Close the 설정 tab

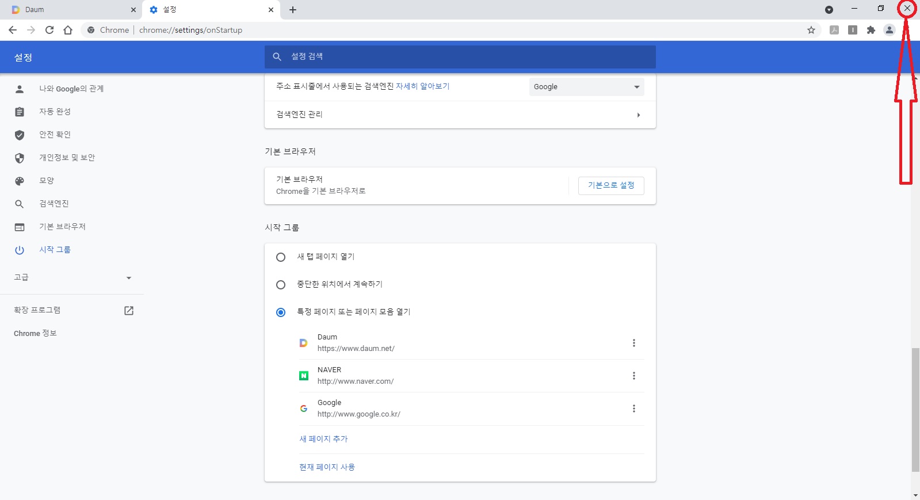[x=271, y=10]
